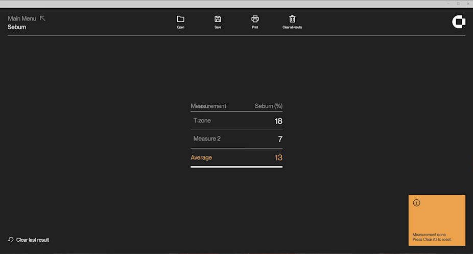Print the sebum results
This screenshot has width=473, height=254.
pos(255,19)
